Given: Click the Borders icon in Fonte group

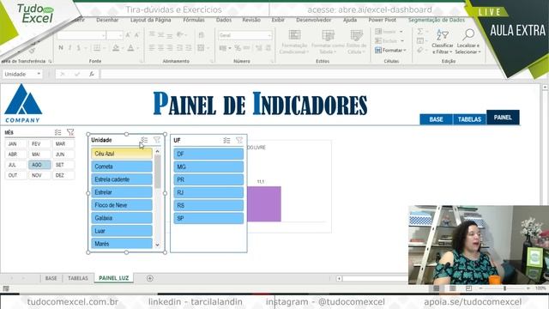Looking at the screenshot, I should [97, 48].
